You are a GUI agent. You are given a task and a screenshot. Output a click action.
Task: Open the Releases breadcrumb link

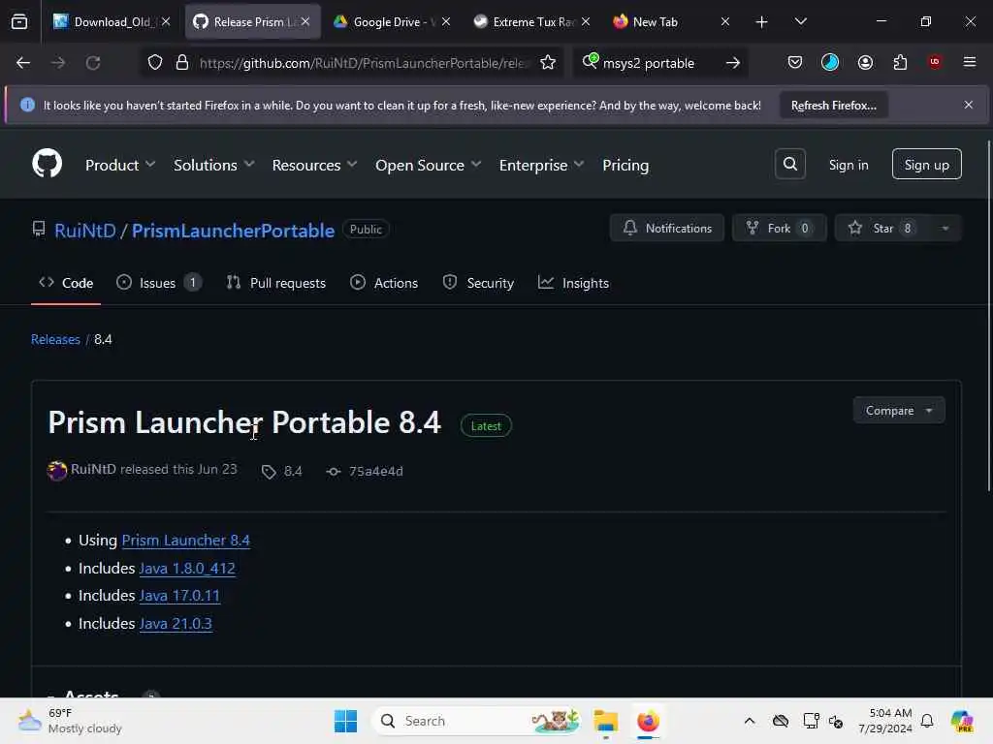(55, 340)
